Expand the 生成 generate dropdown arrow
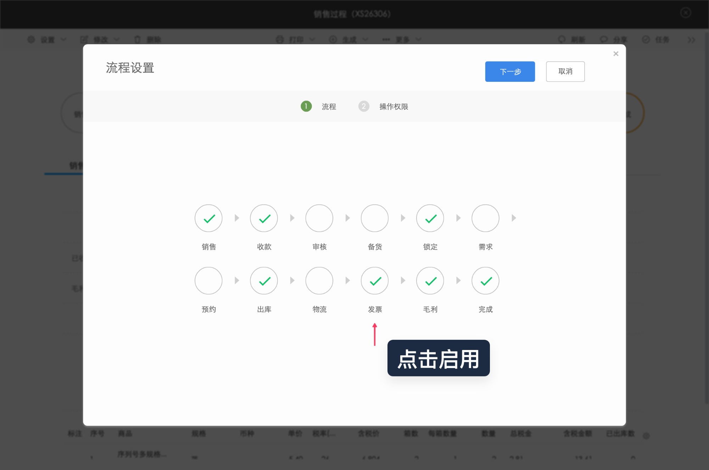Viewport: 709px width, 470px height. coord(366,40)
